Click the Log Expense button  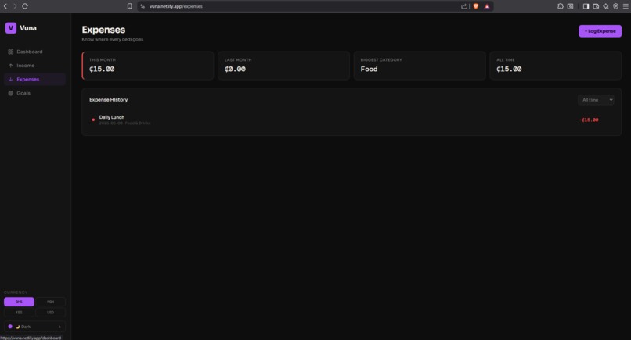tap(600, 31)
